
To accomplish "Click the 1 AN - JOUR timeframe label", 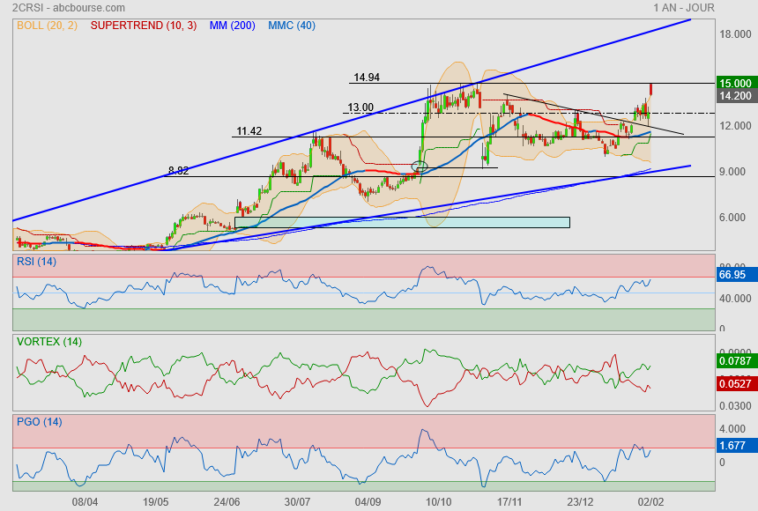I will (x=684, y=7).
